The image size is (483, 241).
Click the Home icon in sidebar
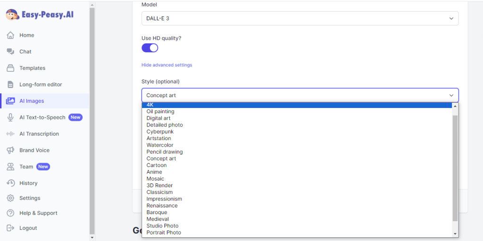click(10, 35)
